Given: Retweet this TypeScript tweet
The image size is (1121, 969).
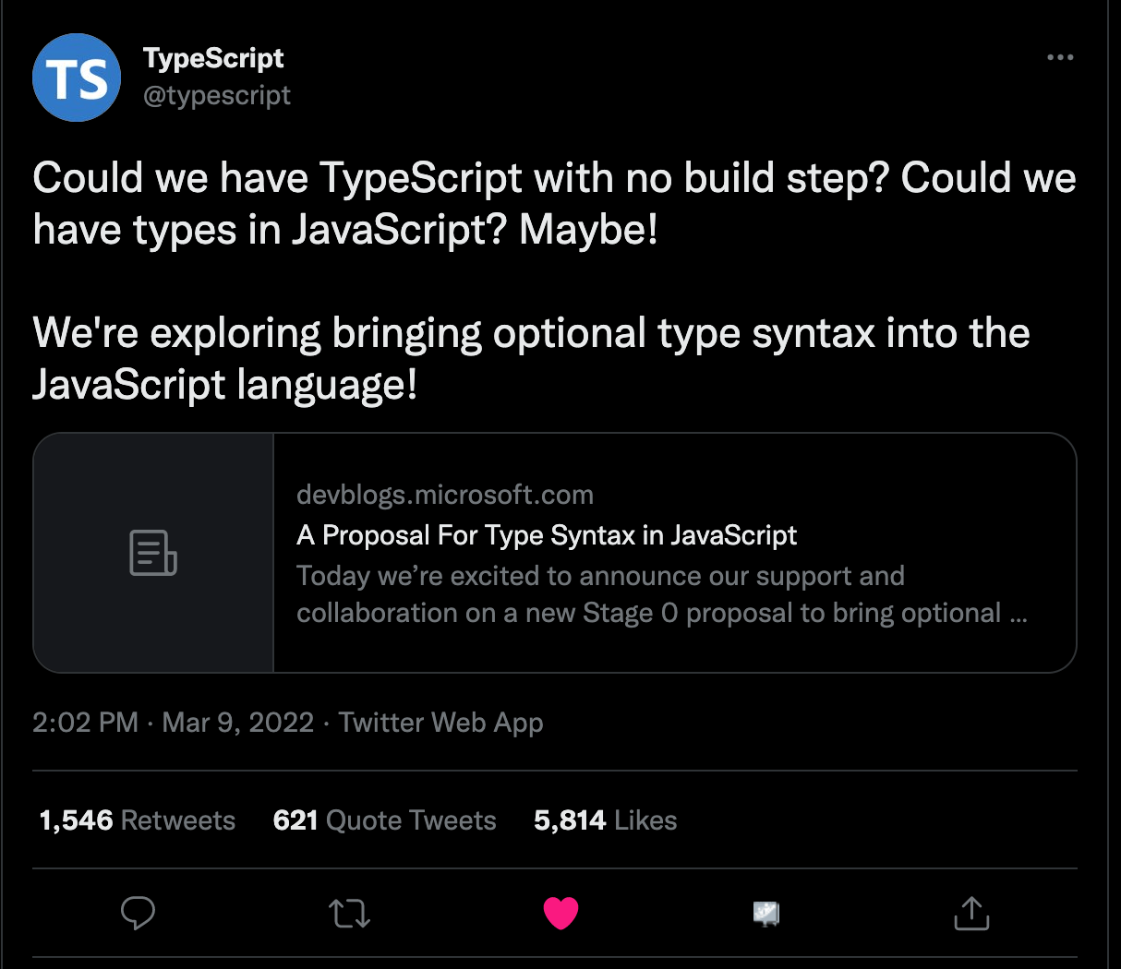Looking at the screenshot, I should point(349,914).
